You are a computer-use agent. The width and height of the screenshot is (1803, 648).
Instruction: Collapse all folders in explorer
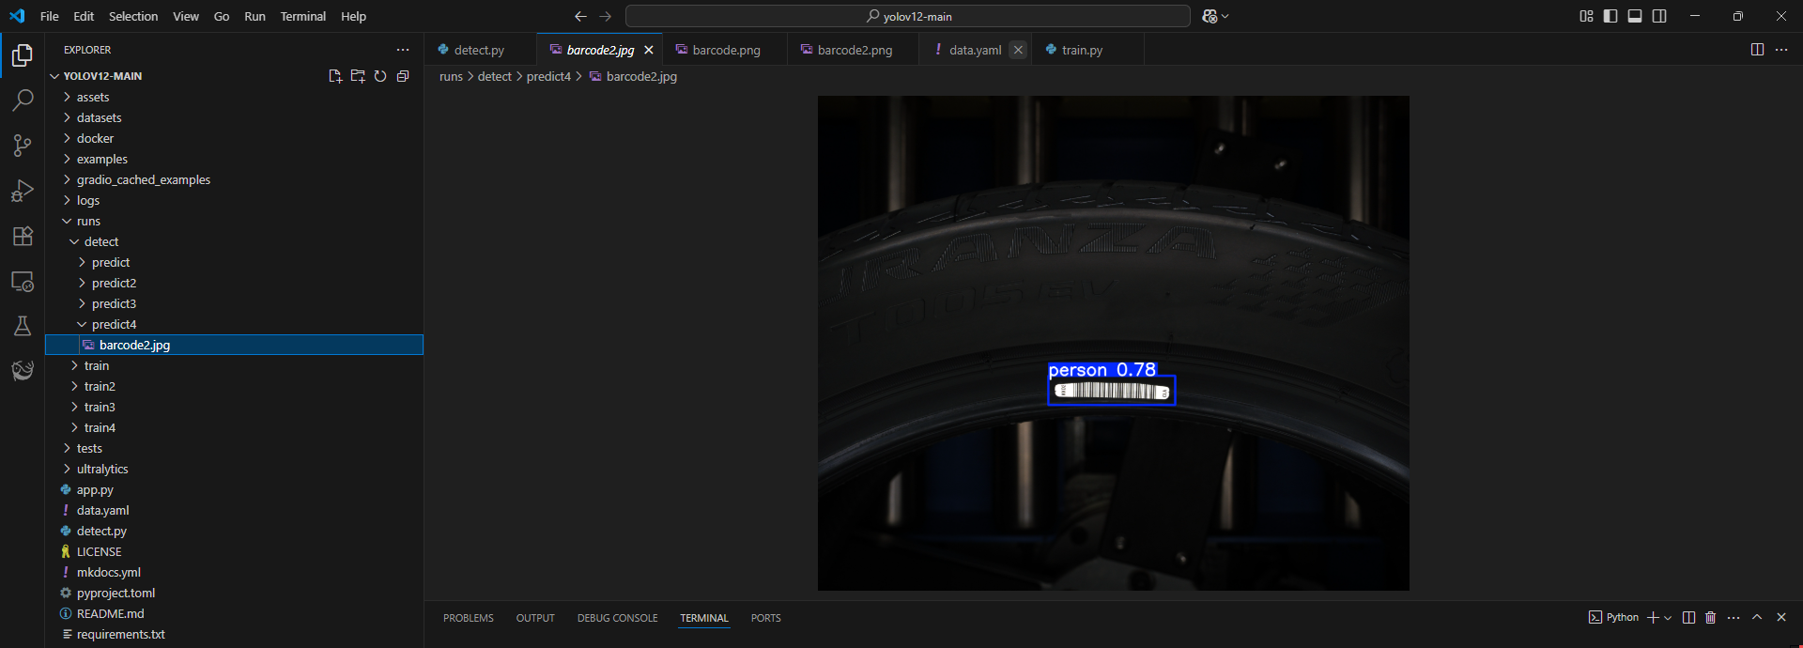pos(403,76)
